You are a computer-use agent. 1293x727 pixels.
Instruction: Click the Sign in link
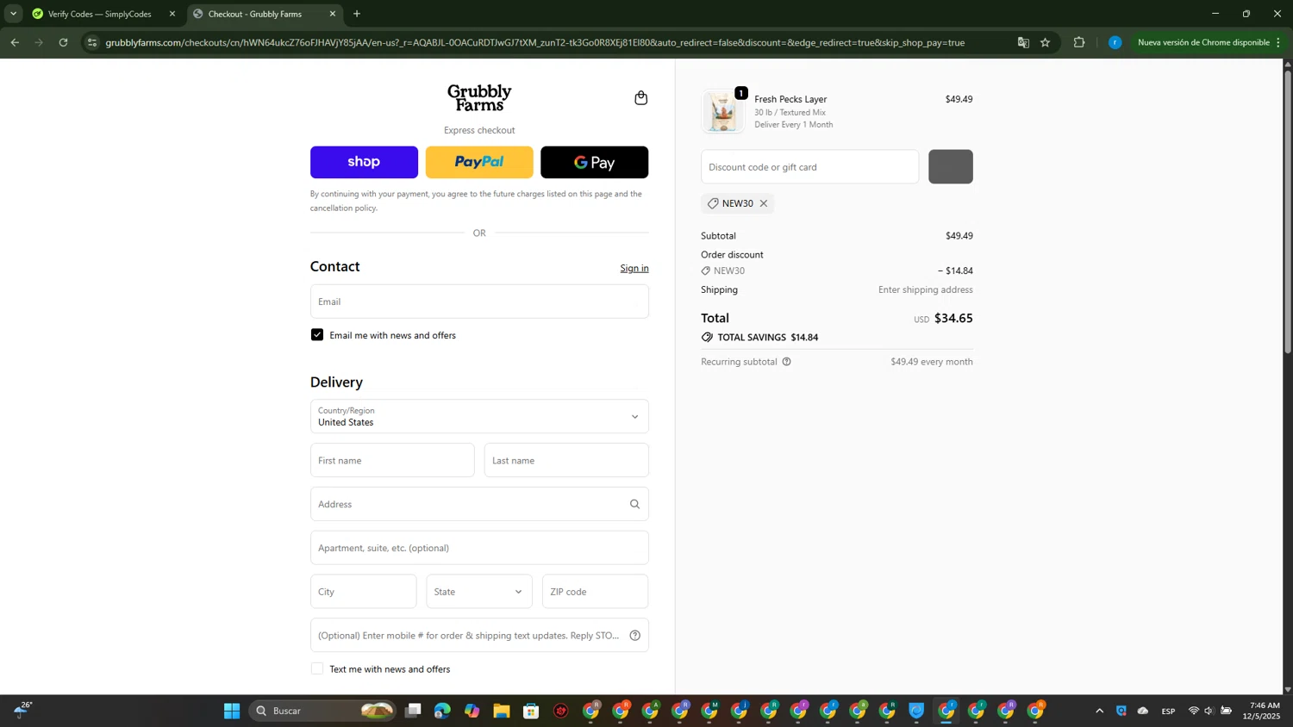pyautogui.click(x=634, y=268)
